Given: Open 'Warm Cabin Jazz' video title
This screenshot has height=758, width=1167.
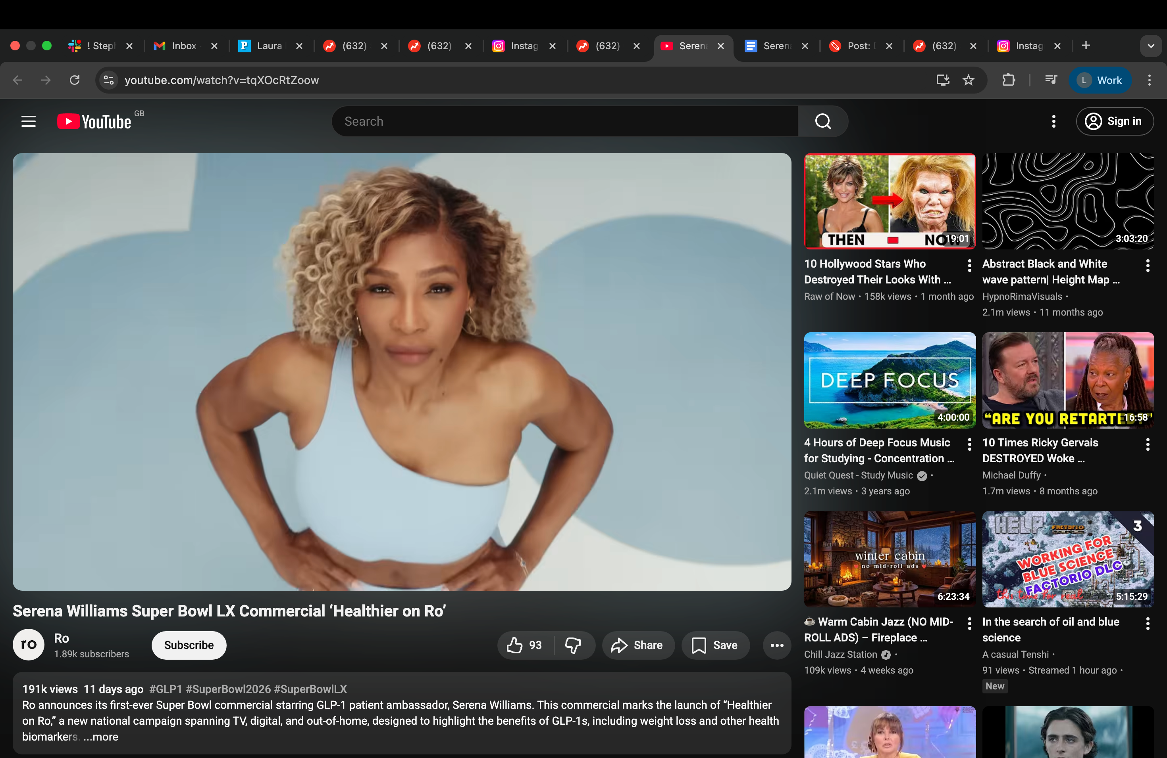Looking at the screenshot, I should [879, 629].
